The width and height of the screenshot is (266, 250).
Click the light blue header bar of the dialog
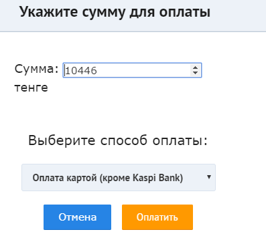133,15
